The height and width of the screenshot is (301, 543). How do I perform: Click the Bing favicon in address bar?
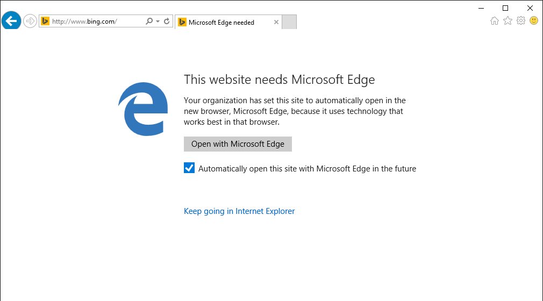[x=46, y=21]
